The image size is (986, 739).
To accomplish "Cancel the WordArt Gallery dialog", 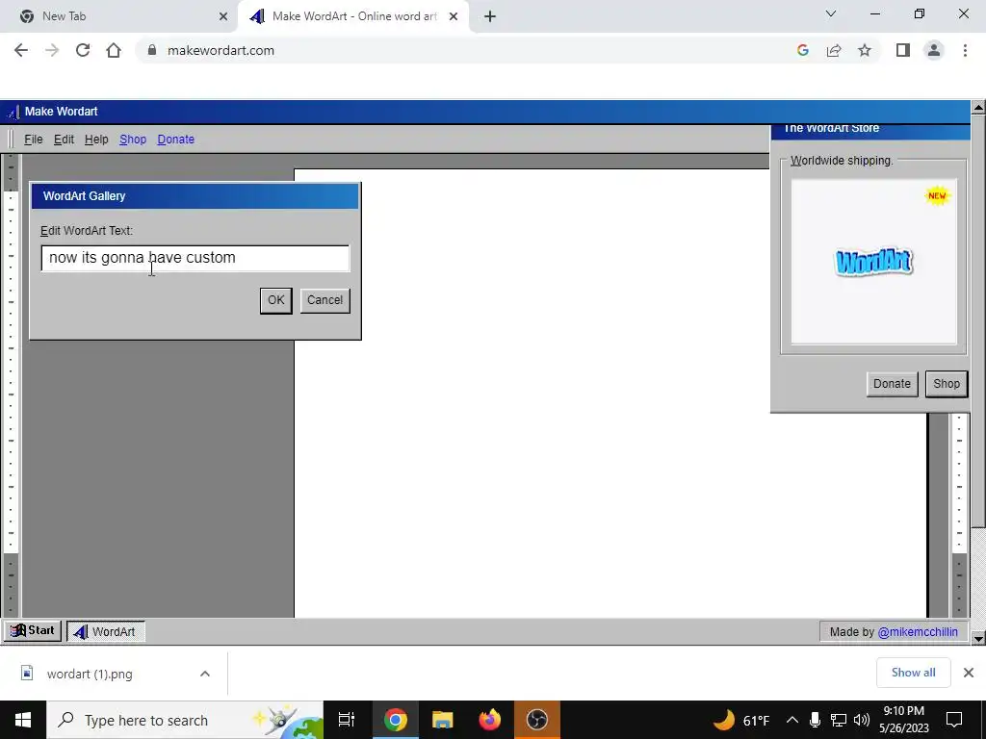I will tap(325, 300).
